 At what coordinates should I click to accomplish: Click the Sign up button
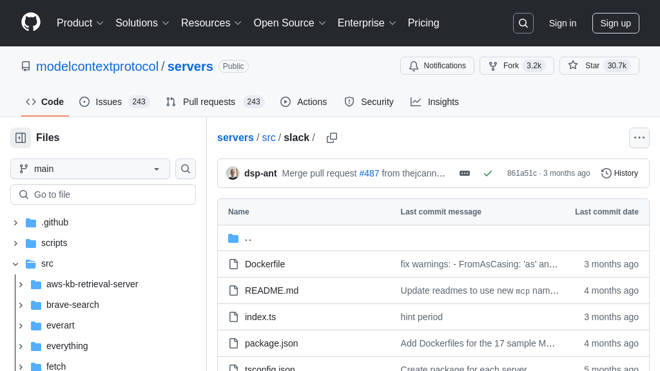pos(615,23)
